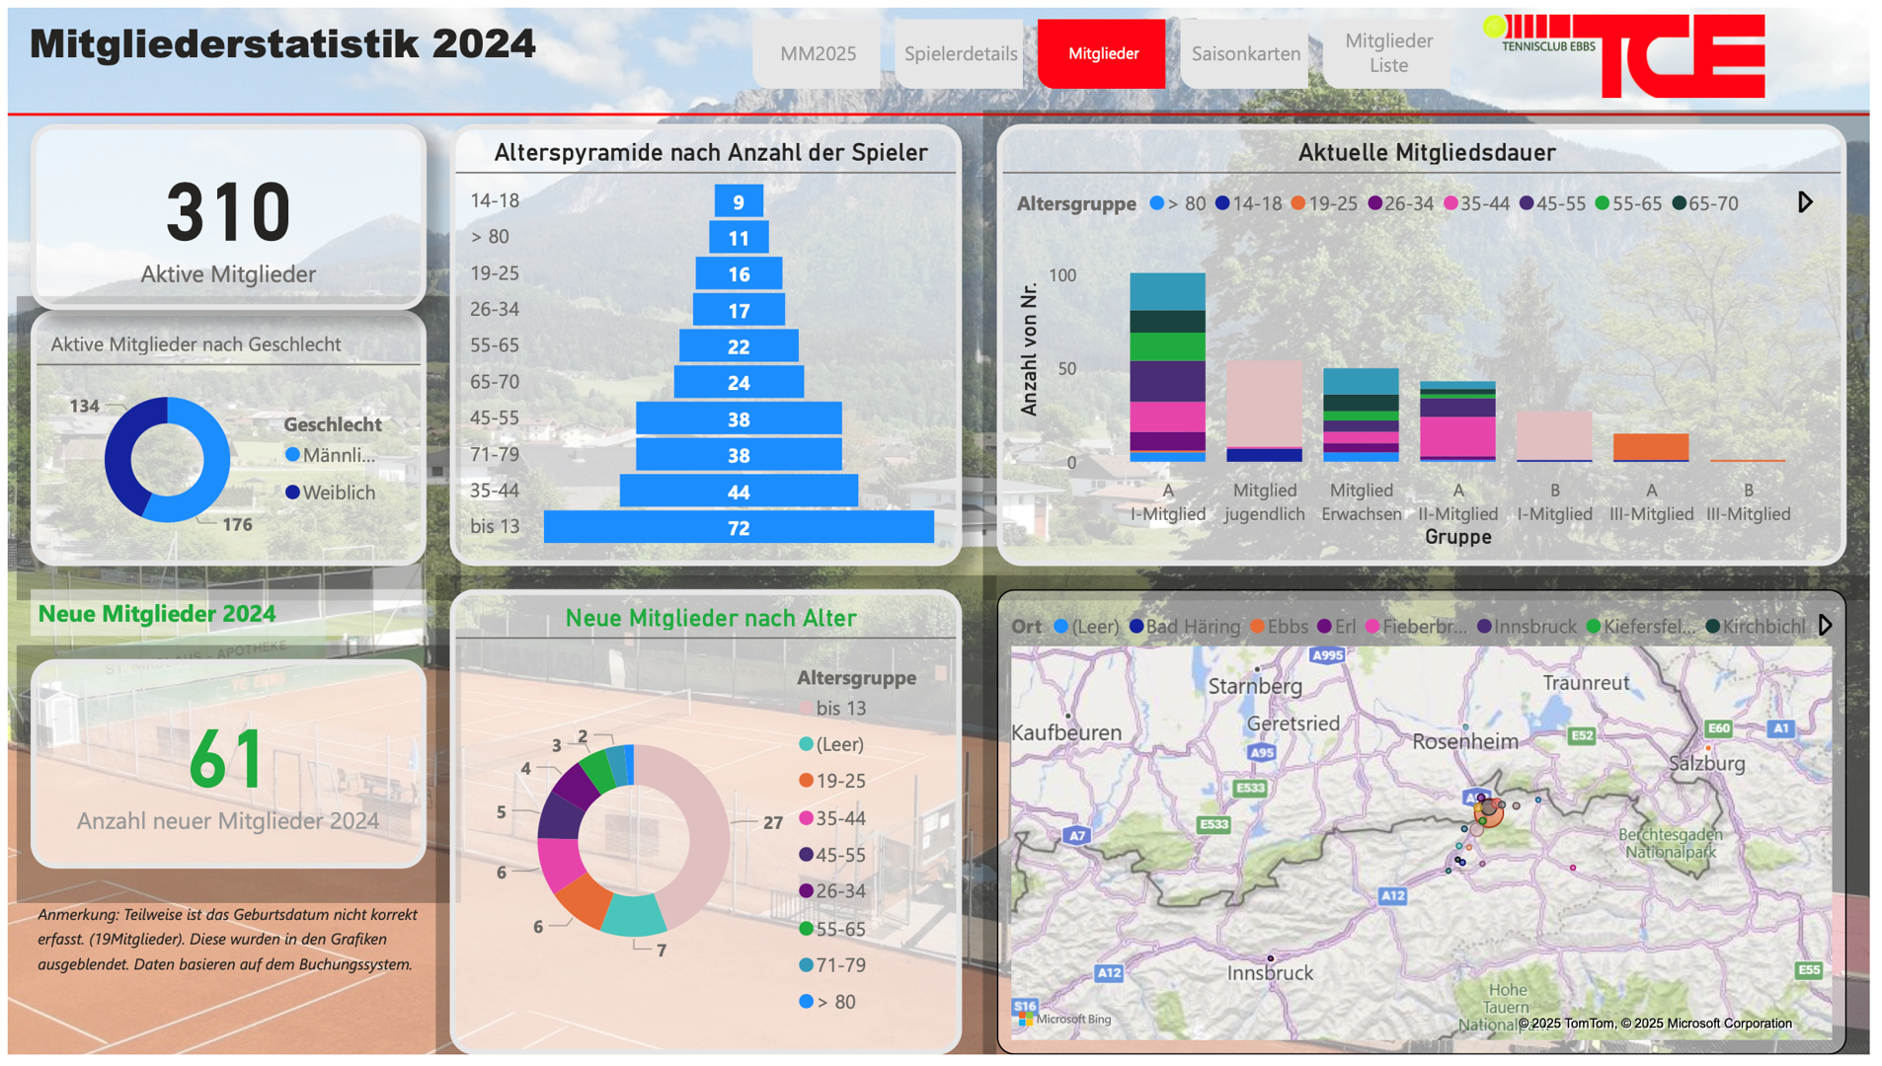
Task: Toggle the '14-18' category in Mitgliedsdauer legend
Action: 1221,203
